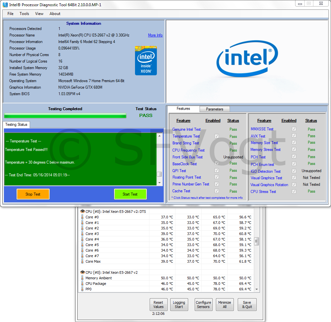Open the File menu
Image resolution: width=331 pixels, height=322 pixels.
tap(10, 14)
